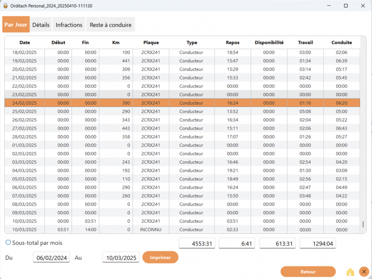Click the Disponibilité column header
Image resolution: width=372 pixels, height=279 pixels.
(269, 43)
